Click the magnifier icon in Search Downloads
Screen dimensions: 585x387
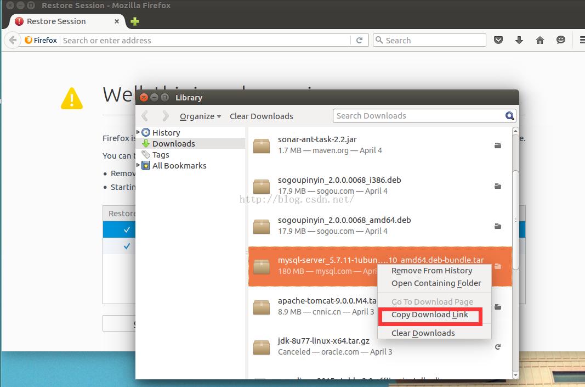point(510,116)
